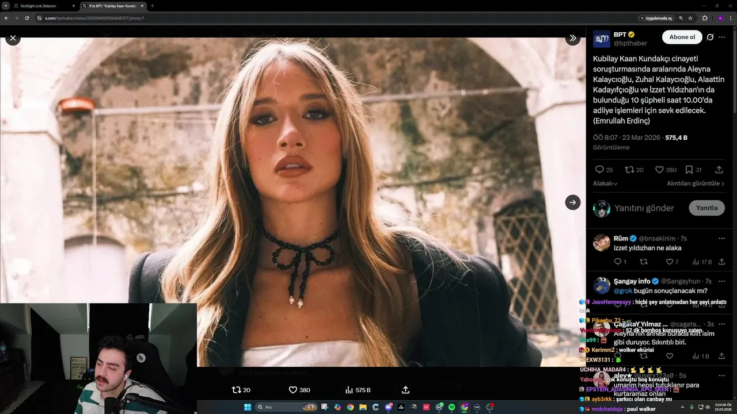Open the three-dot more menu on the BPT post
The height and width of the screenshot is (414, 737).
pyautogui.click(x=722, y=37)
